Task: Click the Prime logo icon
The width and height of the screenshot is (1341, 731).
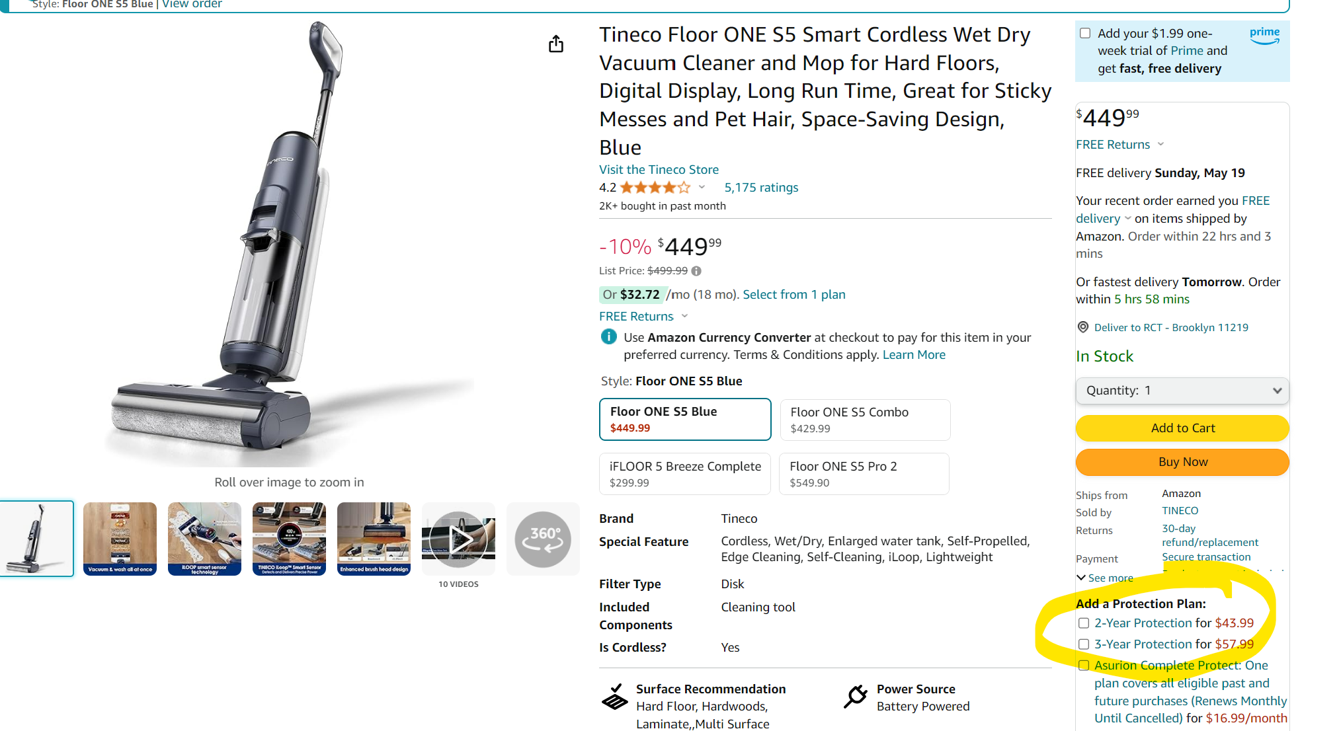Action: click(x=1264, y=35)
